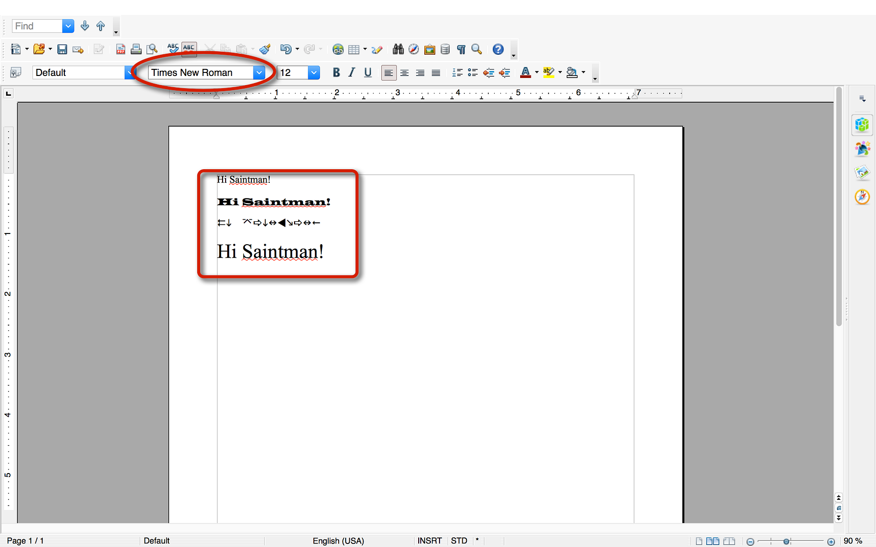Toggle Nonprinting Characters pilcrow
Screen dimensions: 876x547
[x=461, y=49]
